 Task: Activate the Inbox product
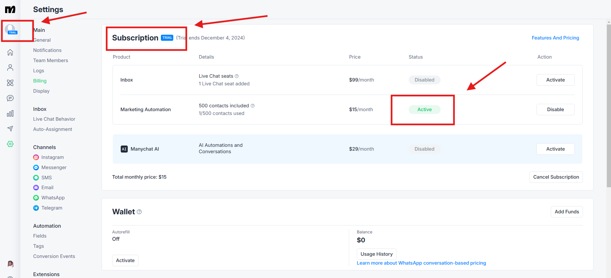click(555, 80)
